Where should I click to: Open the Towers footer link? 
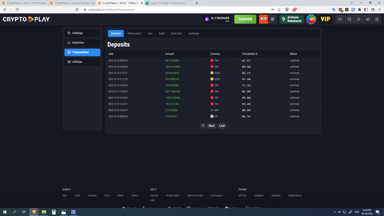tap(134, 196)
